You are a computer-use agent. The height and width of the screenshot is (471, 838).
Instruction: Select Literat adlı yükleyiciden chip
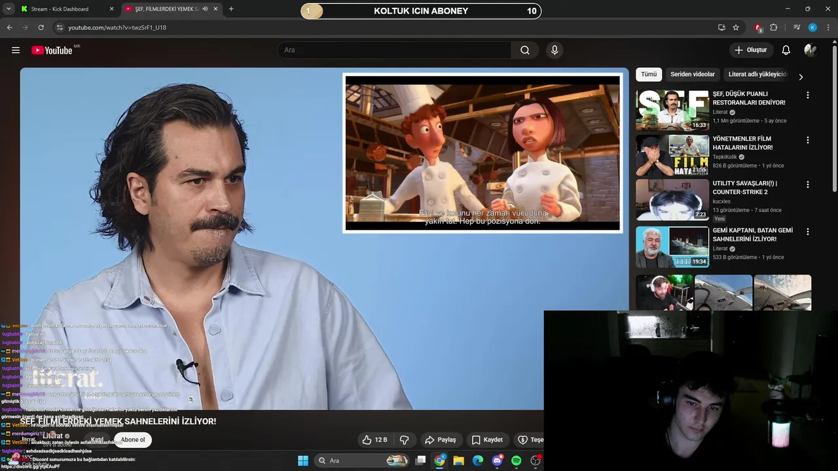(757, 75)
